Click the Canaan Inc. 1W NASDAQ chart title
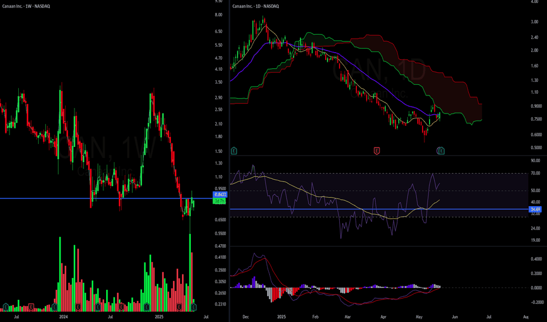 26,6
